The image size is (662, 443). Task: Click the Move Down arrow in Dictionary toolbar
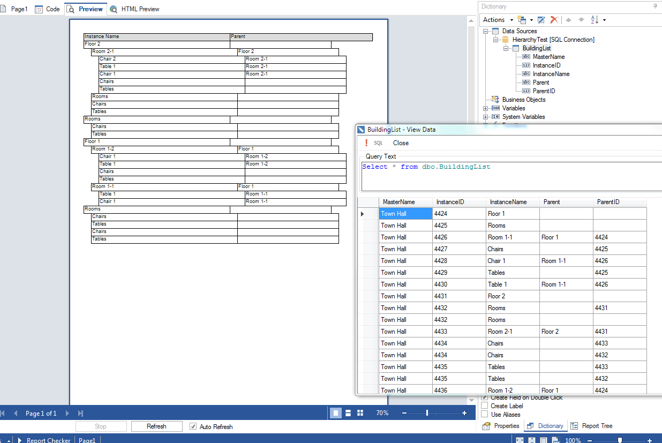coord(581,20)
